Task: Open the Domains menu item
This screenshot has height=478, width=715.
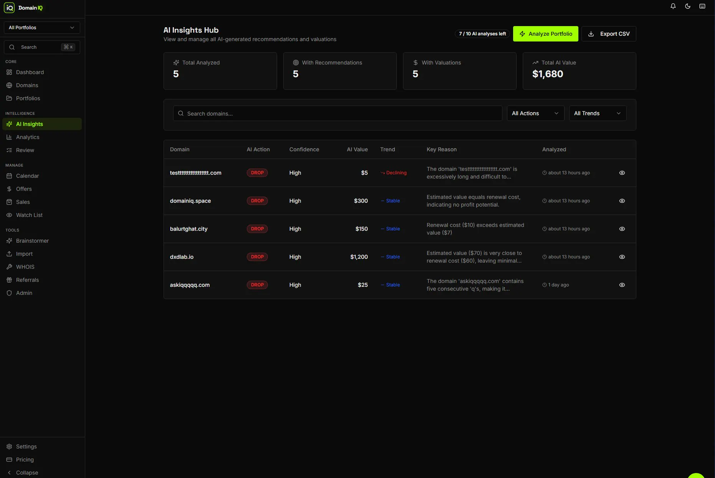Action: pyautogui.click(x=42, y=85)
